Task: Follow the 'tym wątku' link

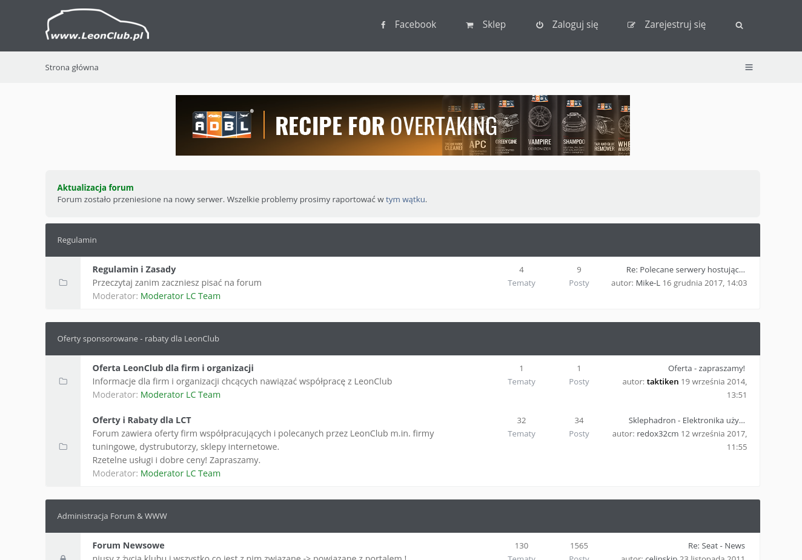Action: tap(405, 199)
